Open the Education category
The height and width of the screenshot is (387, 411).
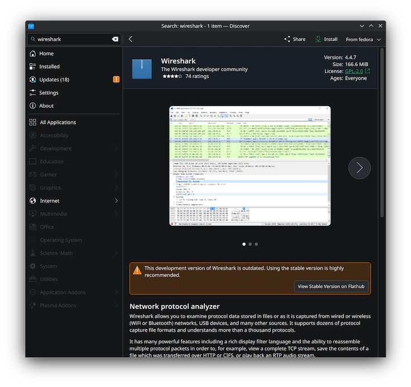point(74,162)
